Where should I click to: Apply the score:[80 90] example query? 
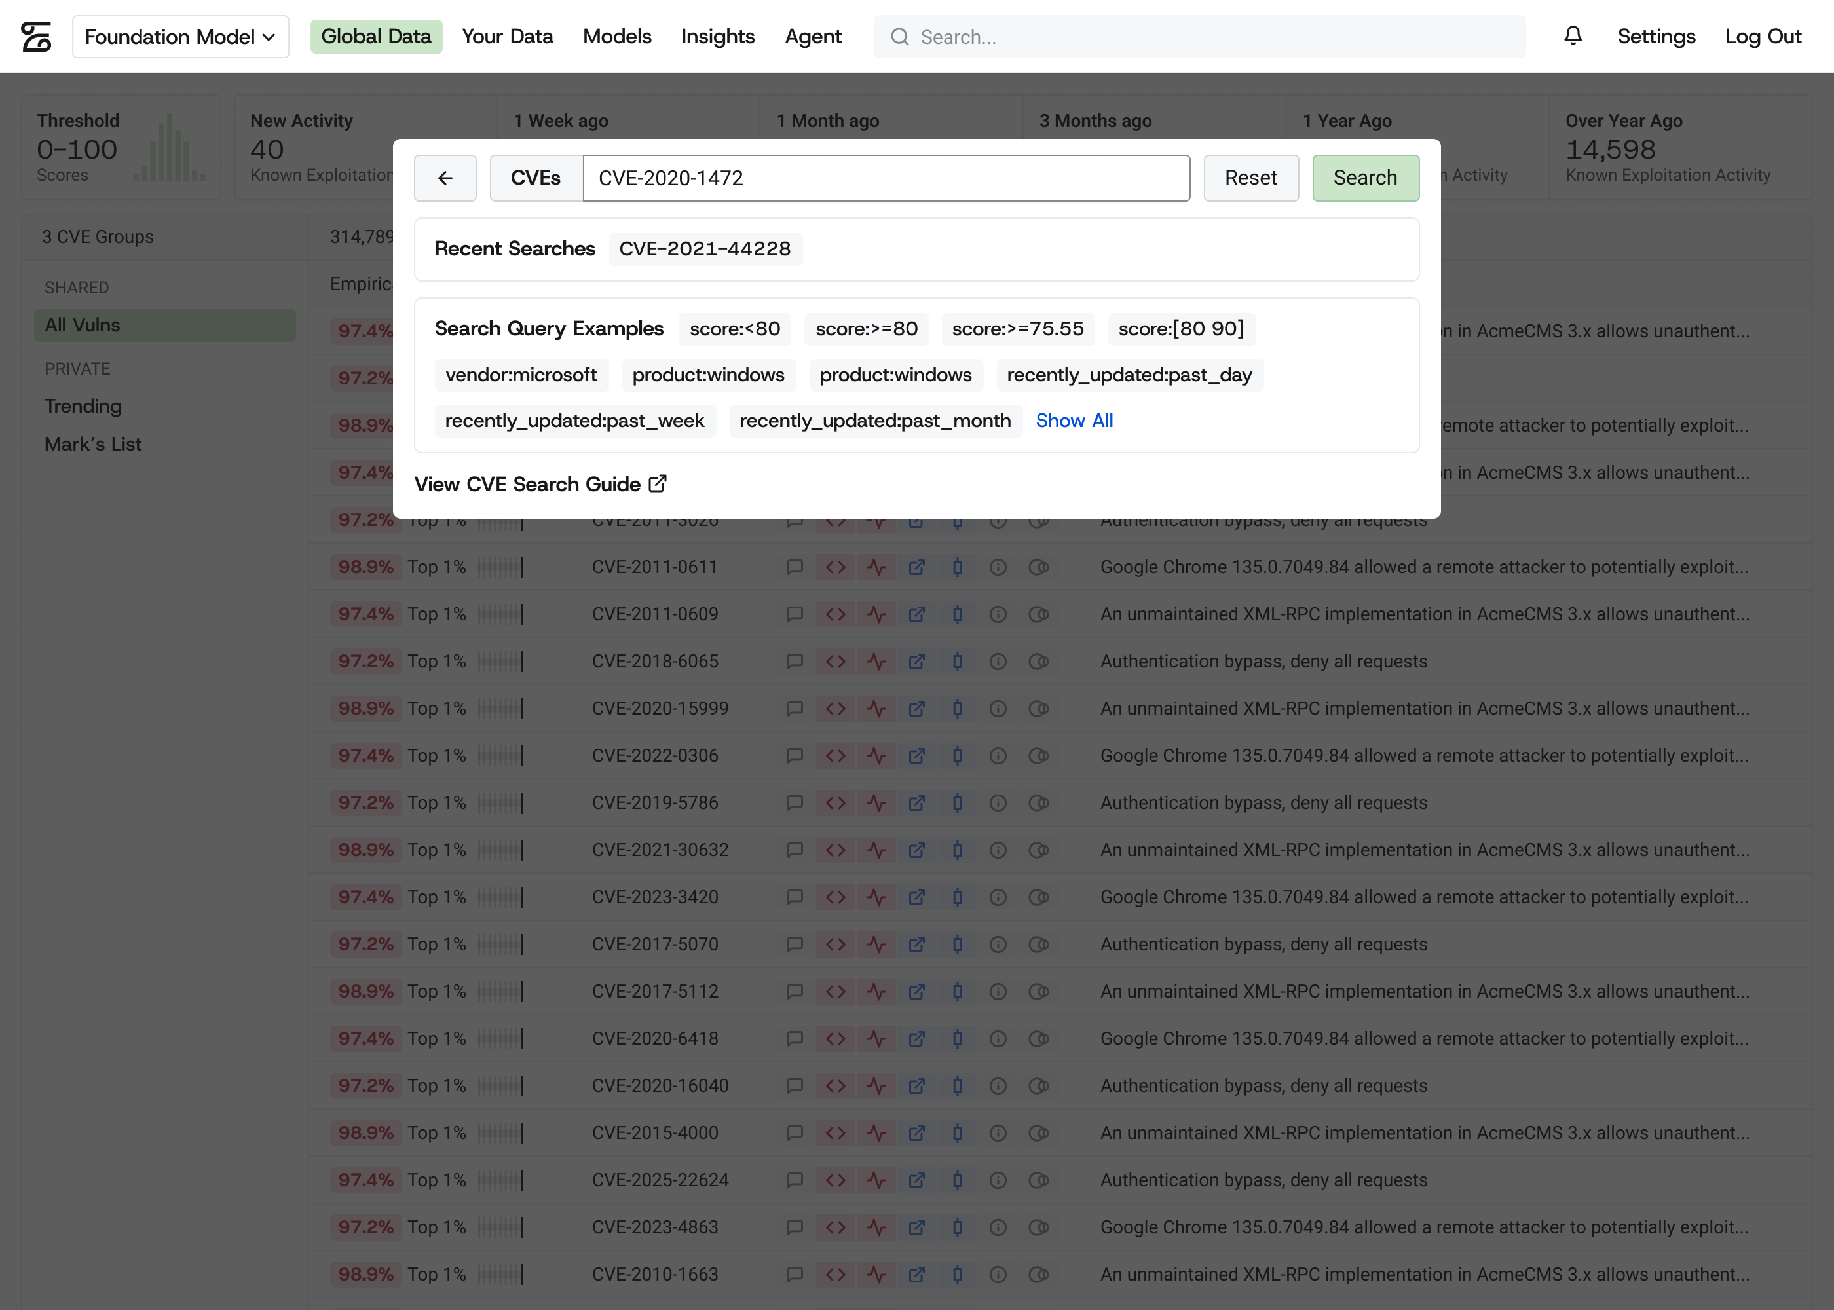tap(1181, 328)
